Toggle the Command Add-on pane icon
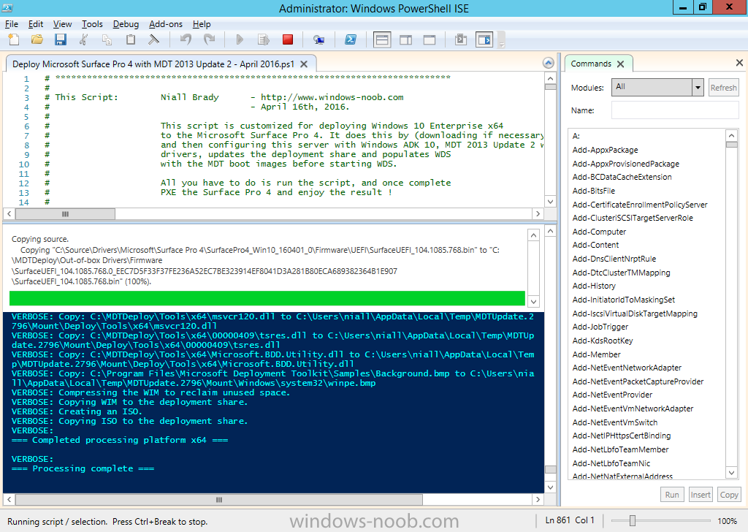 click(484, 39)
